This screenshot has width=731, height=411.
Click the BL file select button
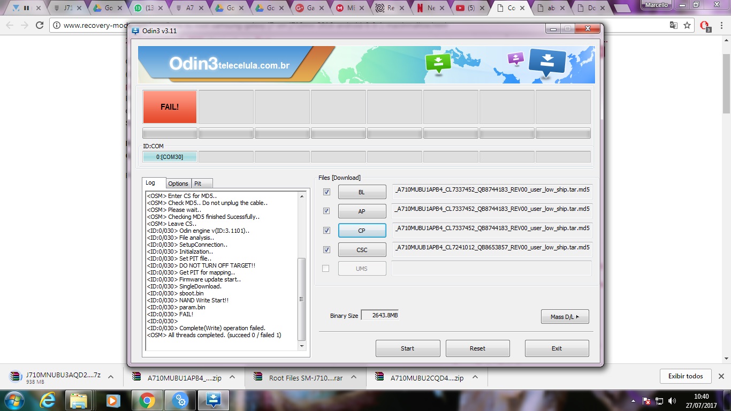(362, 192)
